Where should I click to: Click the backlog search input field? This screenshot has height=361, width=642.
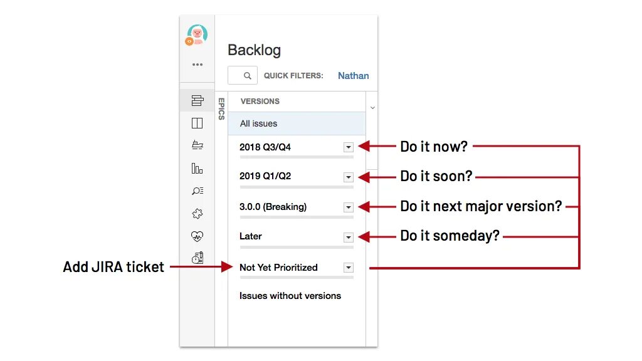[x=243, y=76]
